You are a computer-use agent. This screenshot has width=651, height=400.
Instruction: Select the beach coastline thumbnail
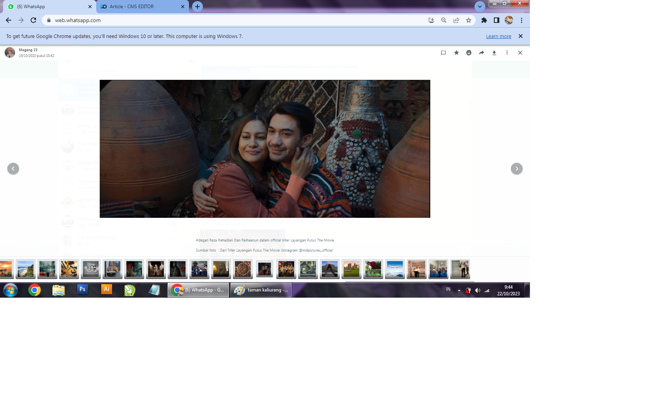coord(26,269)
